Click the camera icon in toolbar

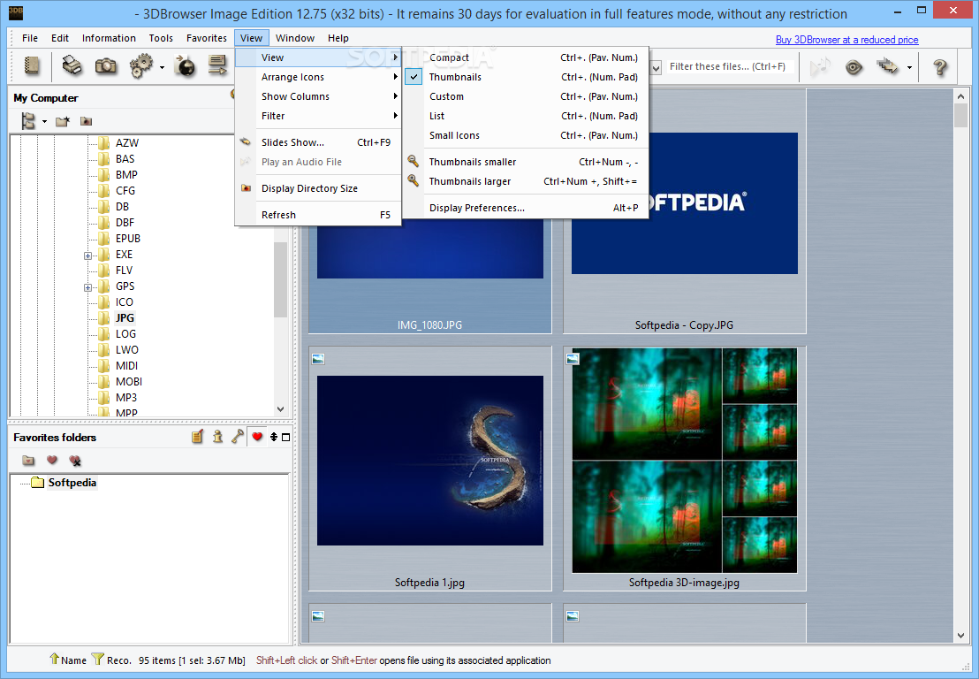105,65
